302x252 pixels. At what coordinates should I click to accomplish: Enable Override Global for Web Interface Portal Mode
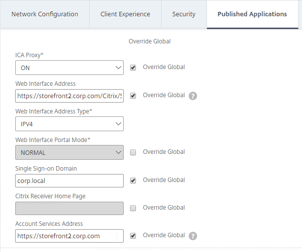133,152
